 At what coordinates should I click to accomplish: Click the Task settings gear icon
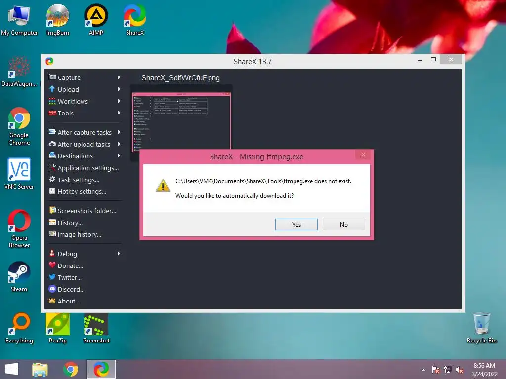[52, 180]
